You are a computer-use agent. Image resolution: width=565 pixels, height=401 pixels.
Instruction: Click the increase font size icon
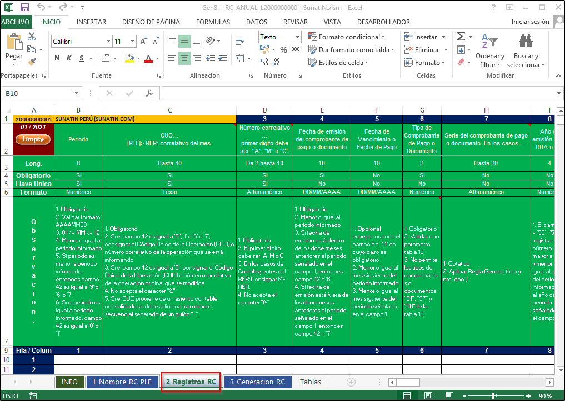click(x=143, y=42)
